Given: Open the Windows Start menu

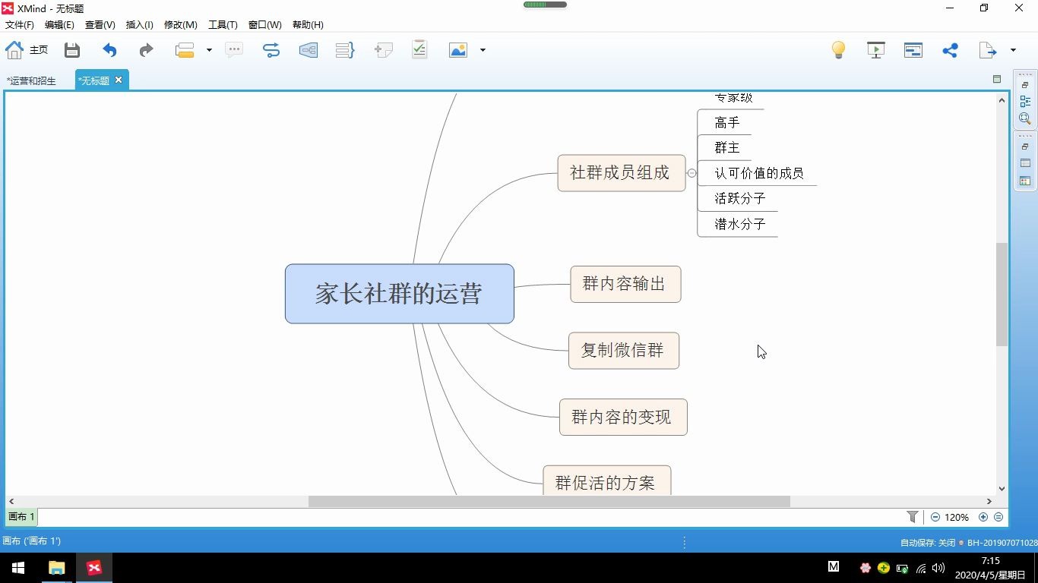Looking at the screenshot, I should coord(18,568).
